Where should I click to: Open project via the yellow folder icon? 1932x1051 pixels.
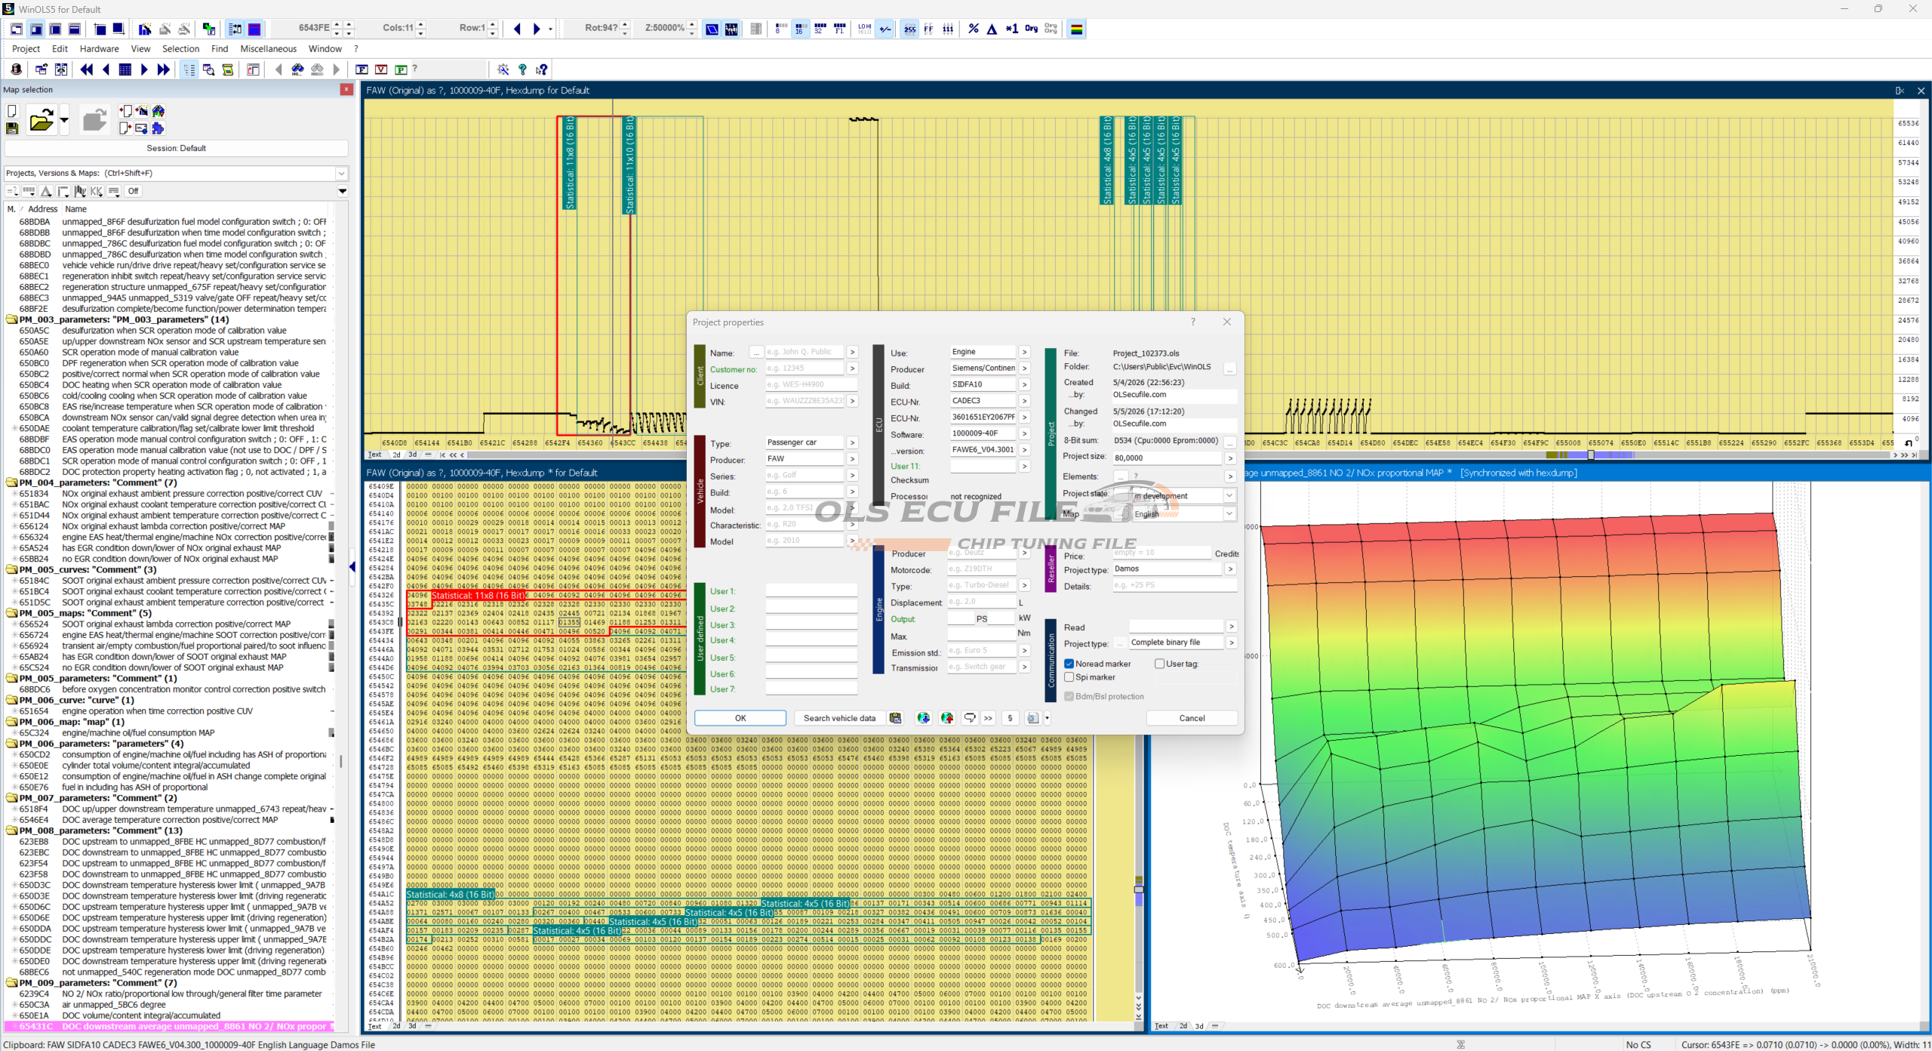(x=42, y=120)
